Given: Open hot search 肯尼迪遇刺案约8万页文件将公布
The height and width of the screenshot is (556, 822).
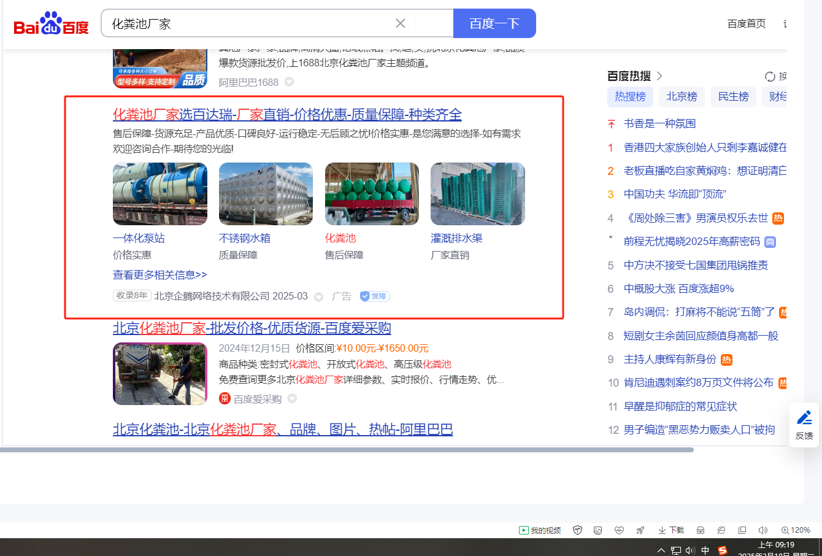Looking at the screenshot, I should click(x=699, y=383).
